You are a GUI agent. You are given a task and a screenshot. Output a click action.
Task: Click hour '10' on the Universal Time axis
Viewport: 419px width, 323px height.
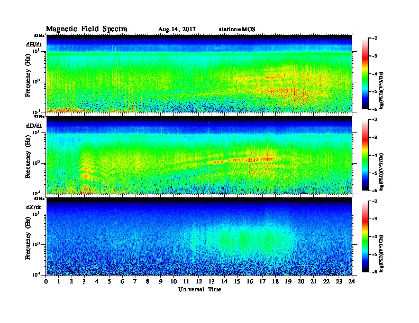pyautogui.click(x=174, y=282)
